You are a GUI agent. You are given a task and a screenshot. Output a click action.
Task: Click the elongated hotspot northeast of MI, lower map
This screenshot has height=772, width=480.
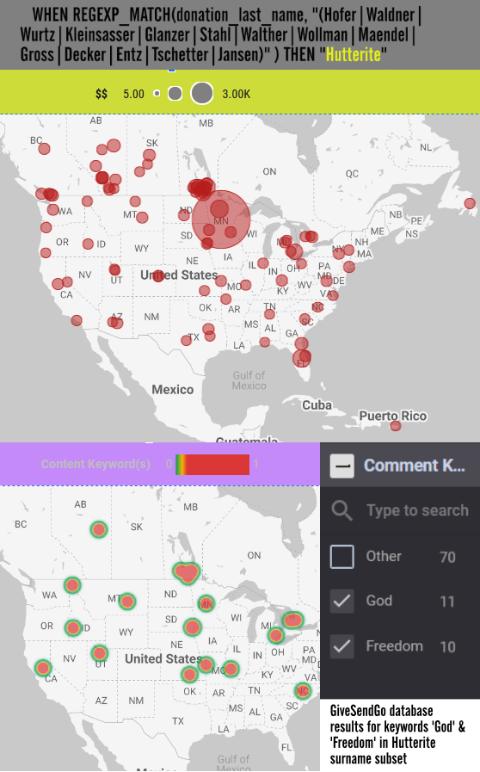point(292,620)
